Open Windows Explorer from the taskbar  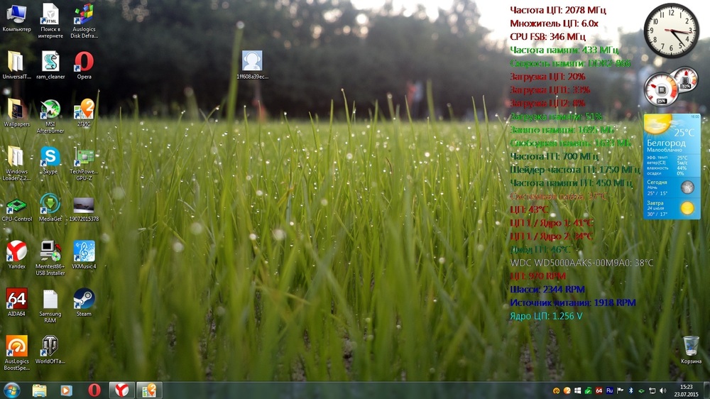point(39,390)
